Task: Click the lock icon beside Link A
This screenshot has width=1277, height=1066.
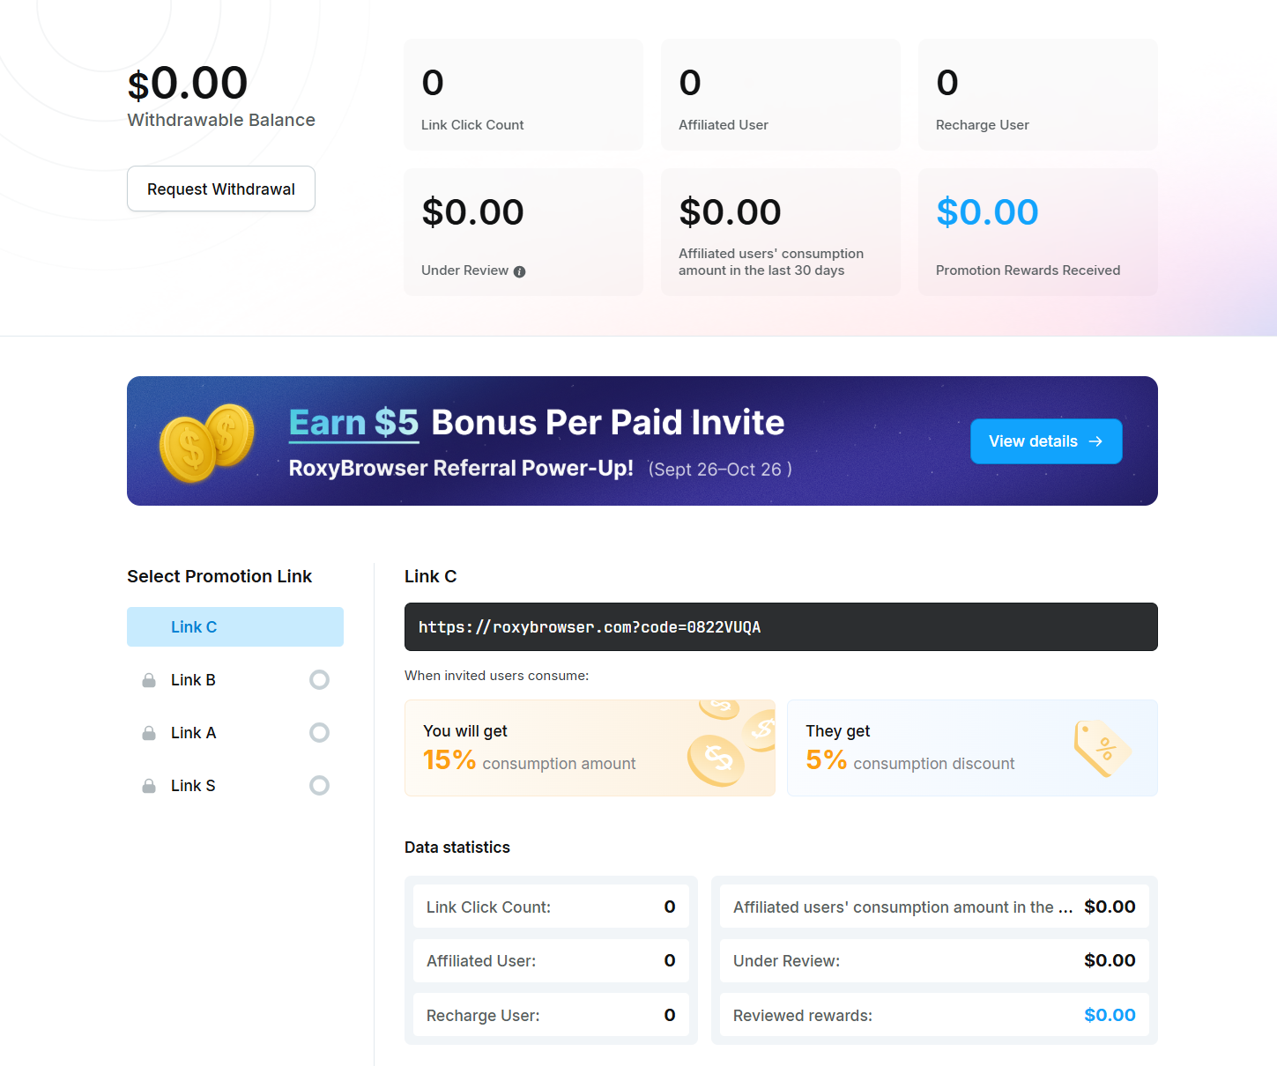Action: click(x=149, y=733)
